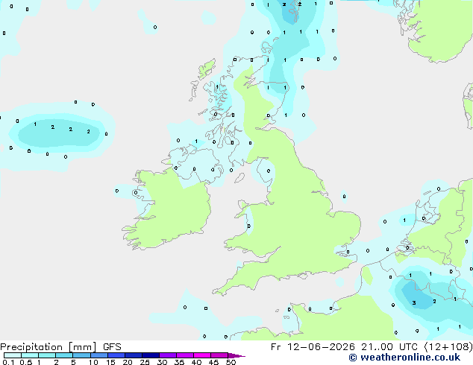
Task: Click the 25–30 mm dark blue swatch
Action: (150, 355)
